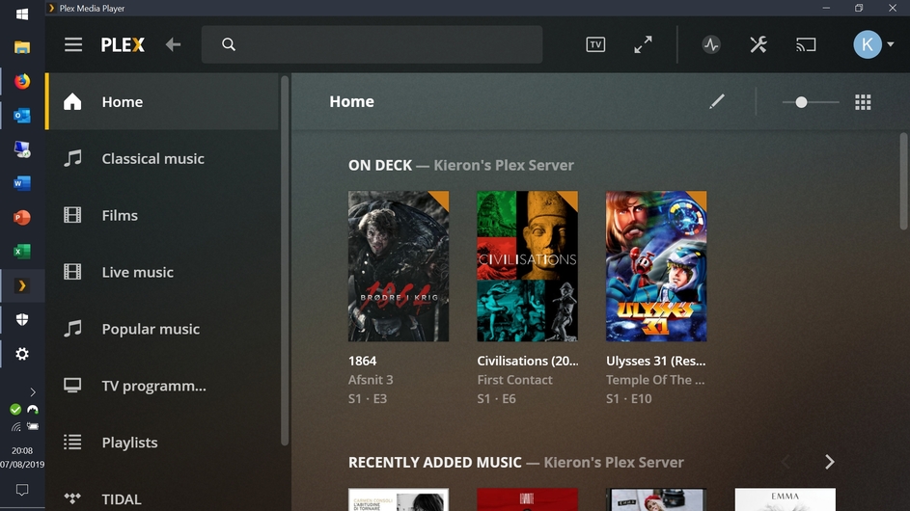The width and height of the screenshot is (910, 511).
Task: Open Outlook from the taskbar
Action: 22,116
